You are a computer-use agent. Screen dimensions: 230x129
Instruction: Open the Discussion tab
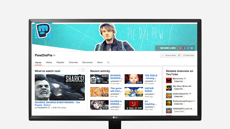coord(87,62)
